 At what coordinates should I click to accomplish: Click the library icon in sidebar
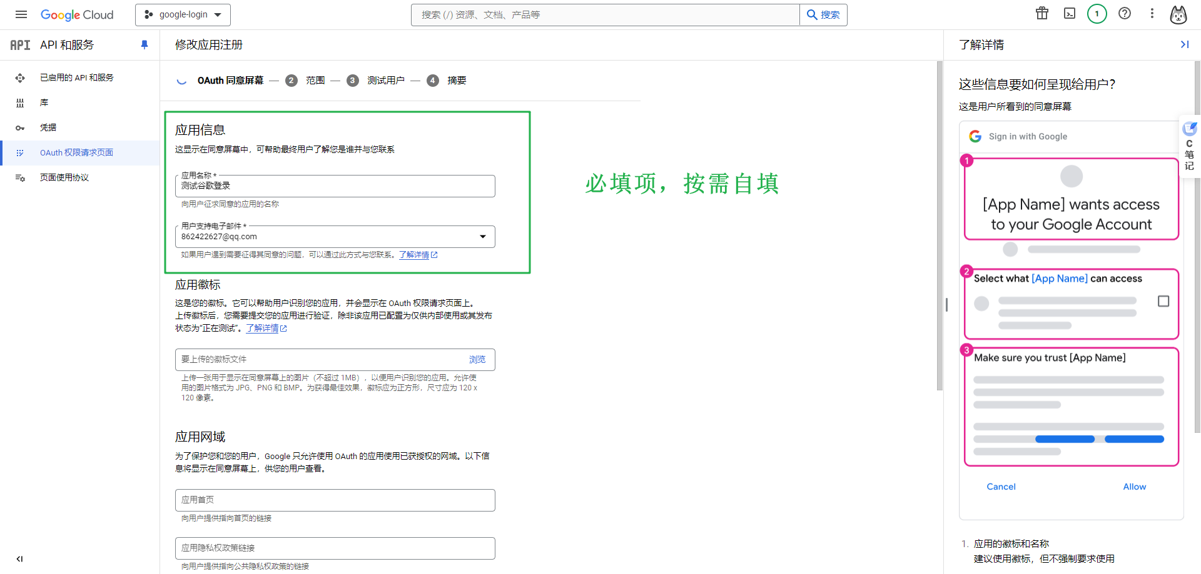point(20,102)
